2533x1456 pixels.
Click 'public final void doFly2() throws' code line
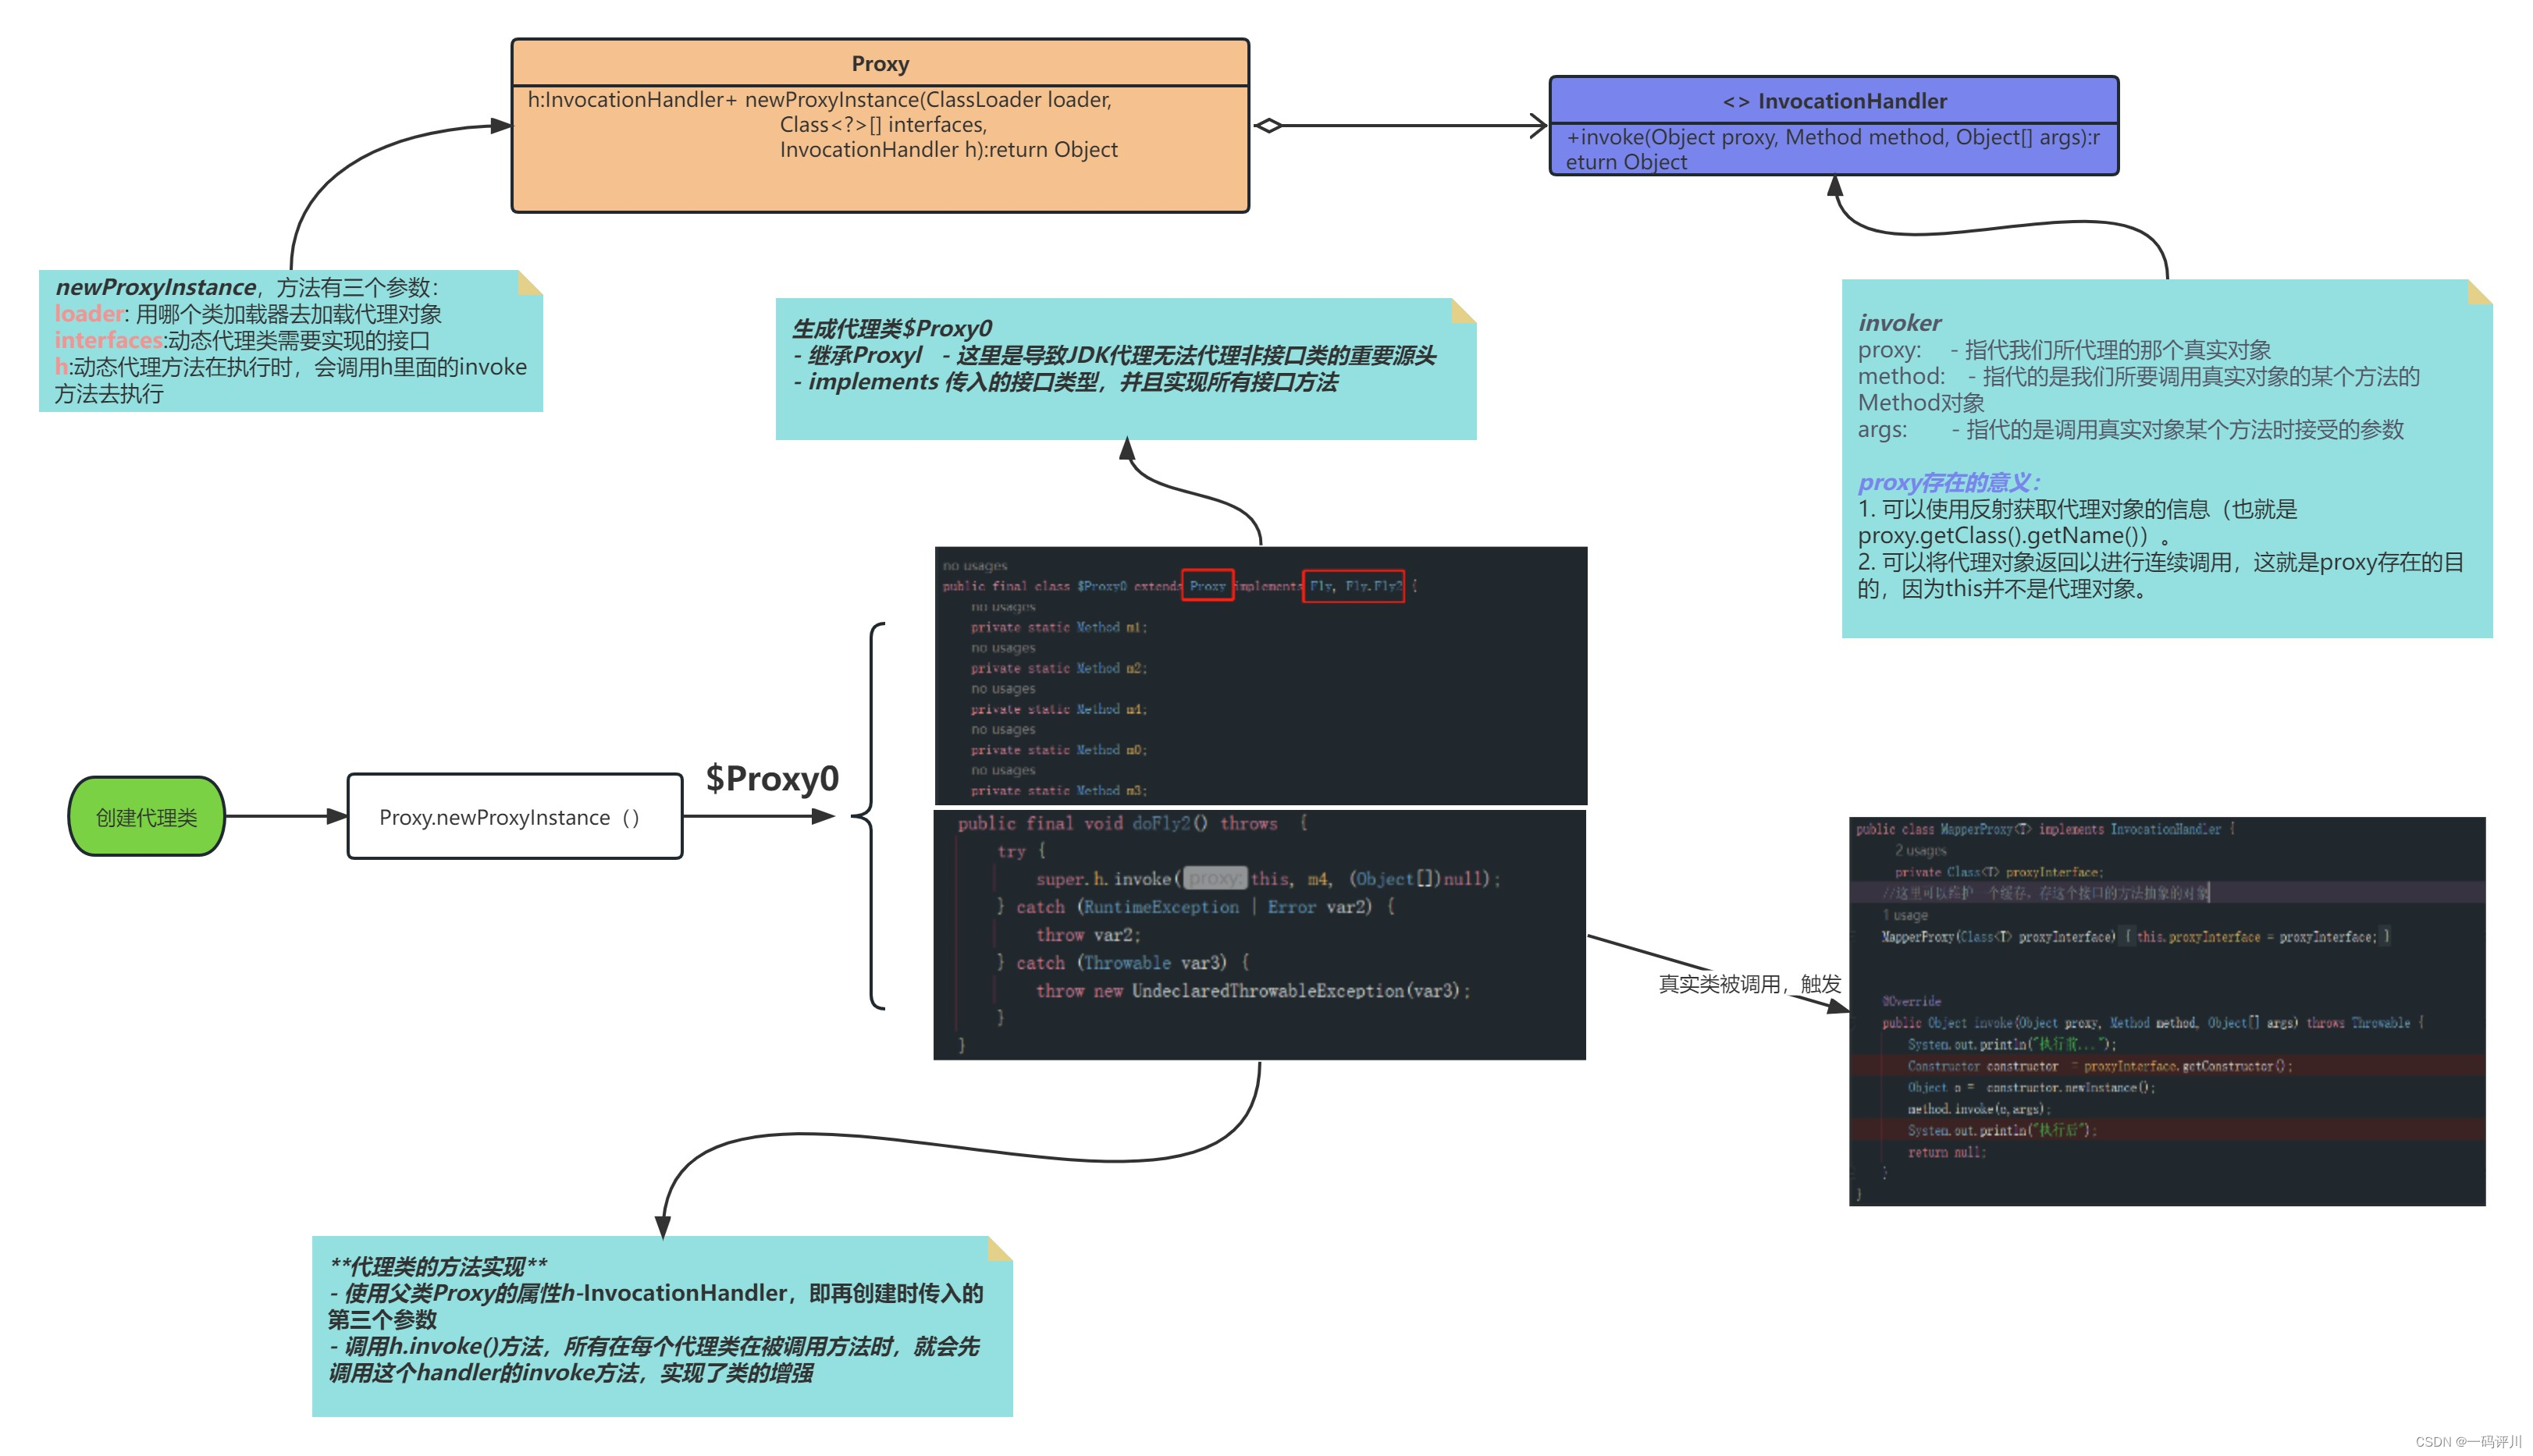[1133, 823]
